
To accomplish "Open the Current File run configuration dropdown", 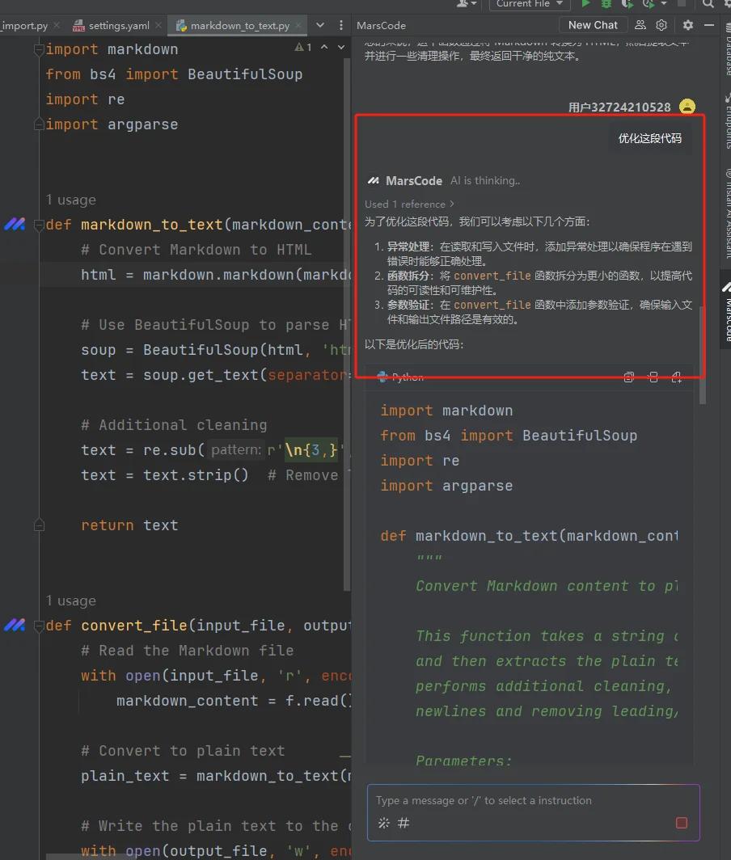I will tap(530, 4).
